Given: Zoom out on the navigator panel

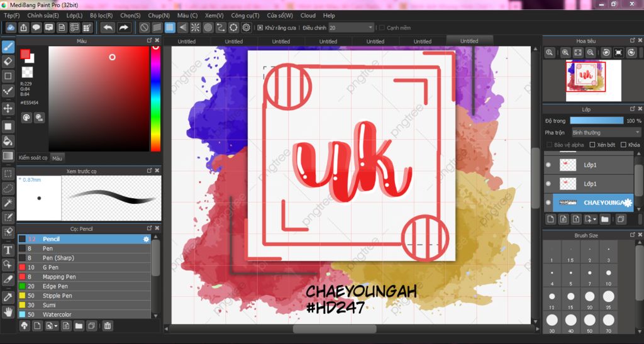Looking at the screenshot, I should (x=591, y=53).
